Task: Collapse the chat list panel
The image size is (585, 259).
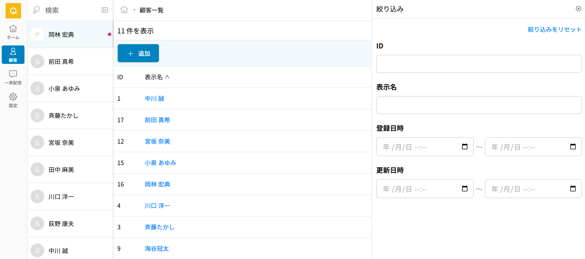Action: coord(105,10)
